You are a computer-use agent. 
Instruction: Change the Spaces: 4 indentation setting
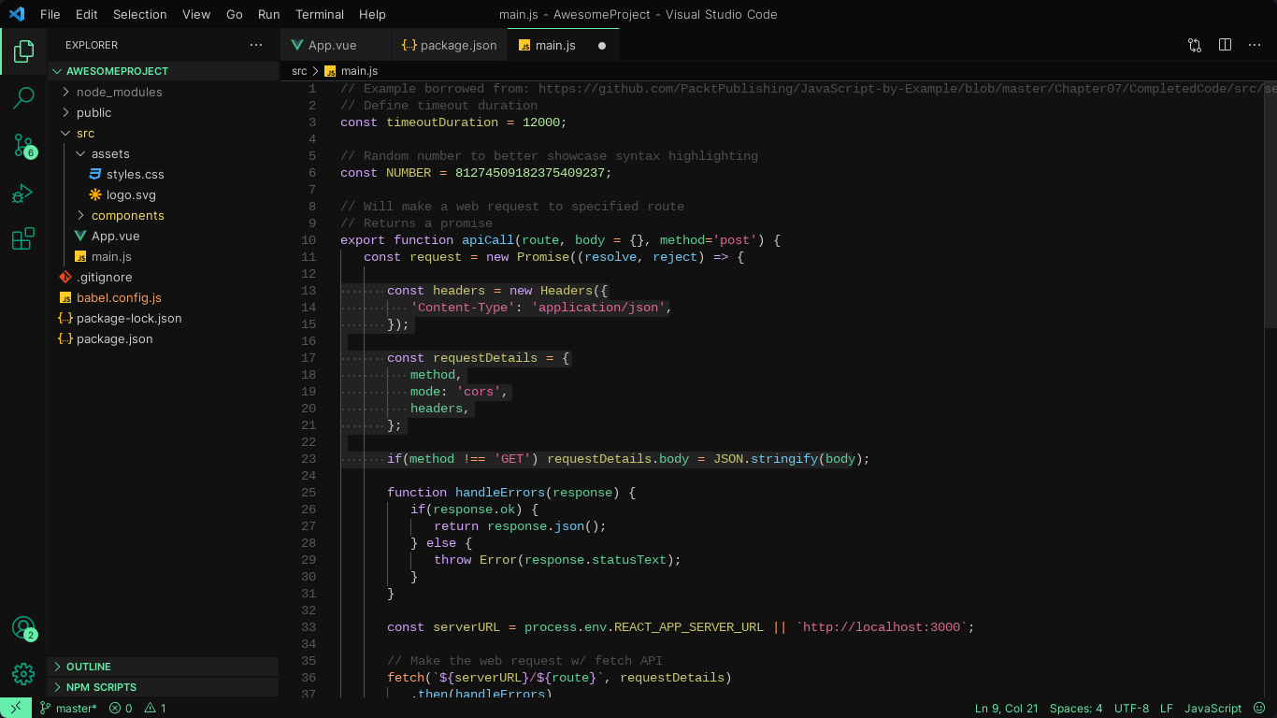click(1076, 709)
